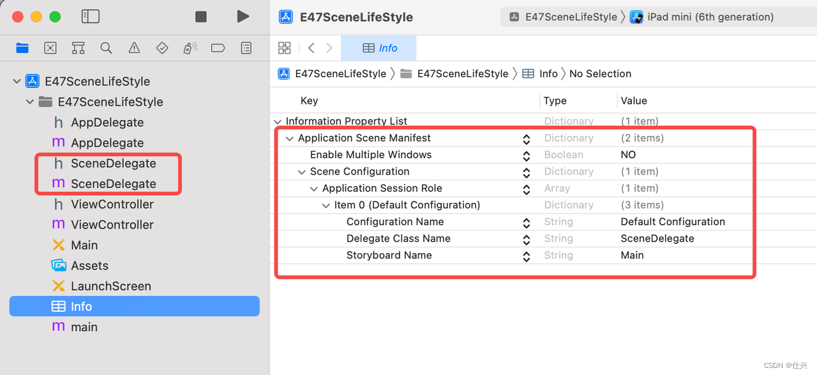817x375 pixels.
Task: Click E47SceneLifeStyle project in jump bar
Action: (333, 73)
